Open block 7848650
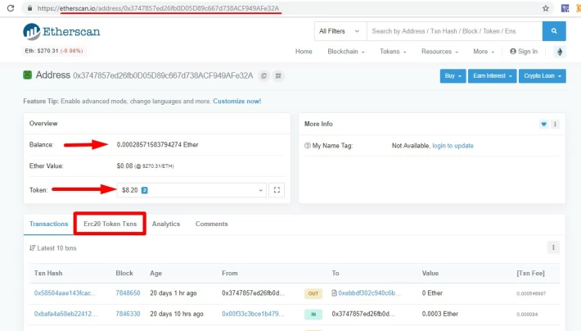 128,292
